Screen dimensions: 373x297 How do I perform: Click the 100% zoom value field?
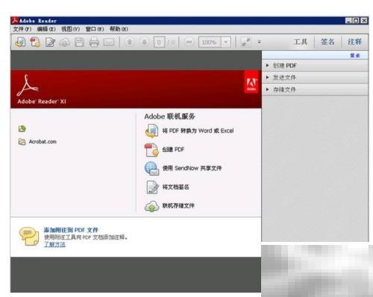tap(210, 42)
